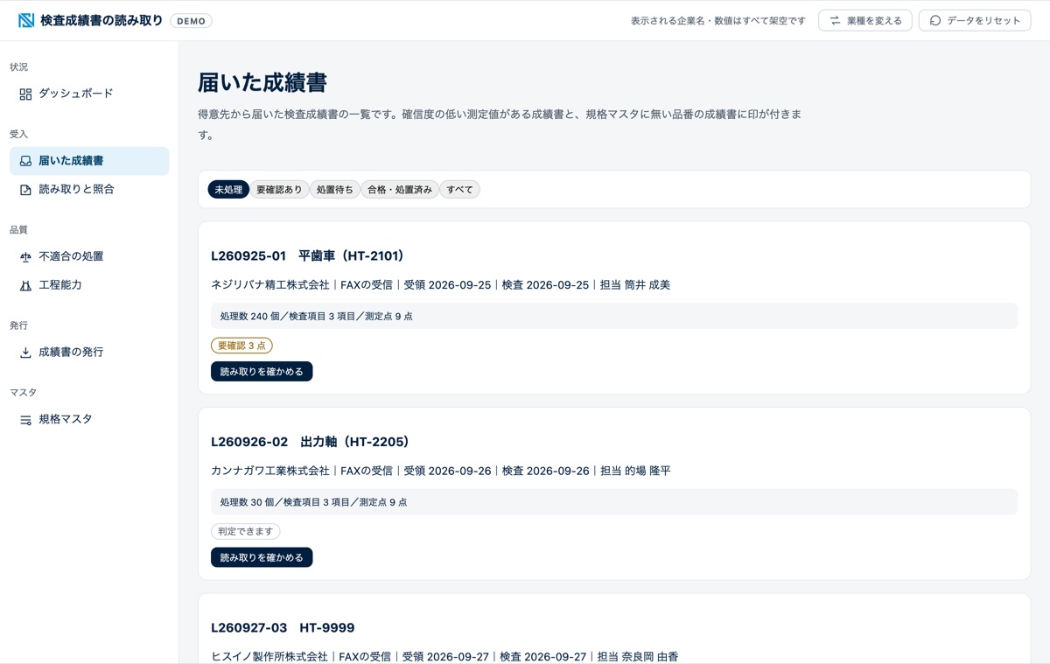Click the 工程能力 flask icon

[25, 285]
